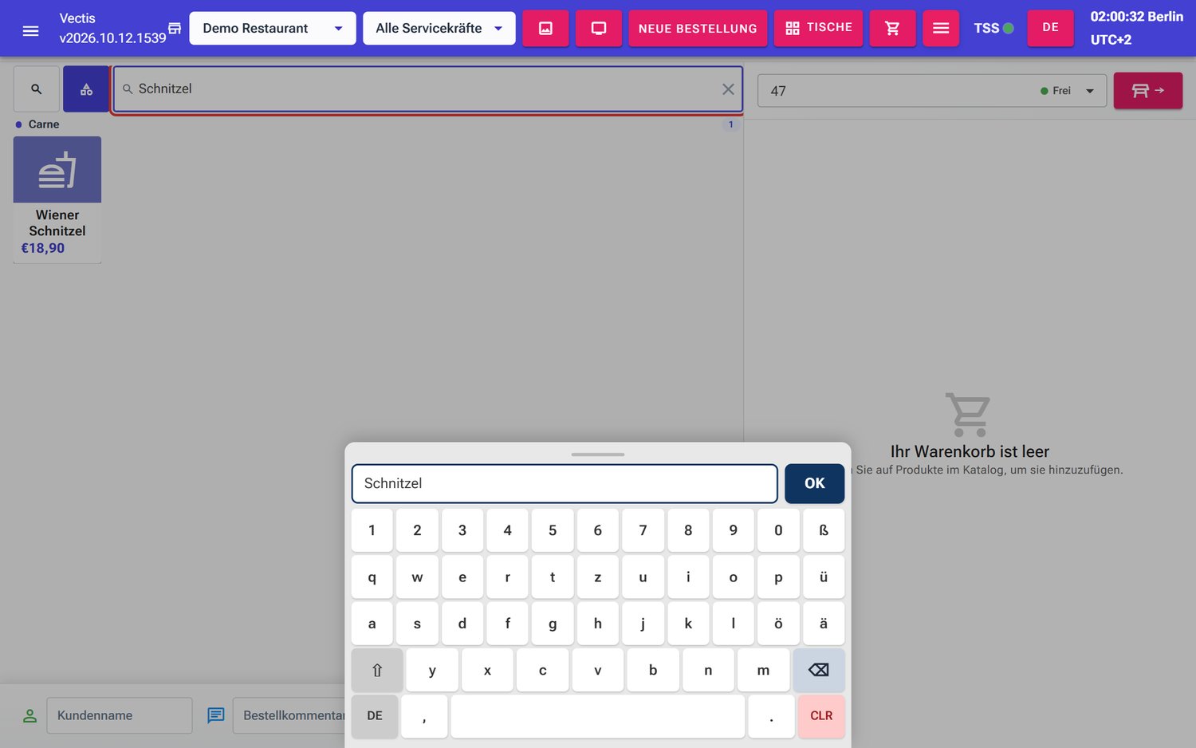Toggle the shift key on keyboard
Image resolution: width=1196 pixels, height=748 pixels.
pos(377,670)
